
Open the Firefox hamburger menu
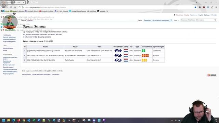[x=216, y=7]
